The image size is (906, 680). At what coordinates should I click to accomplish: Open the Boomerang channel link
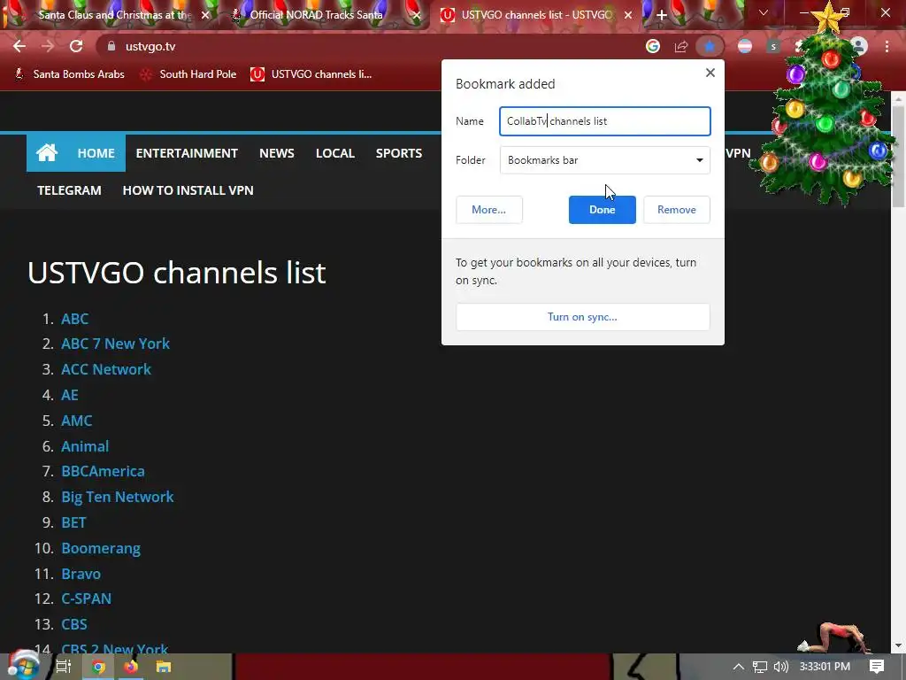pos(101,548)
